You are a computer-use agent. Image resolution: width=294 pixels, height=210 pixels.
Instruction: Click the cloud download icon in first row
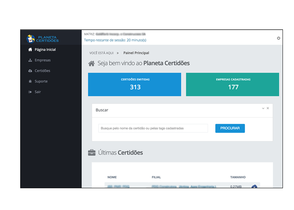click(254, 186)
